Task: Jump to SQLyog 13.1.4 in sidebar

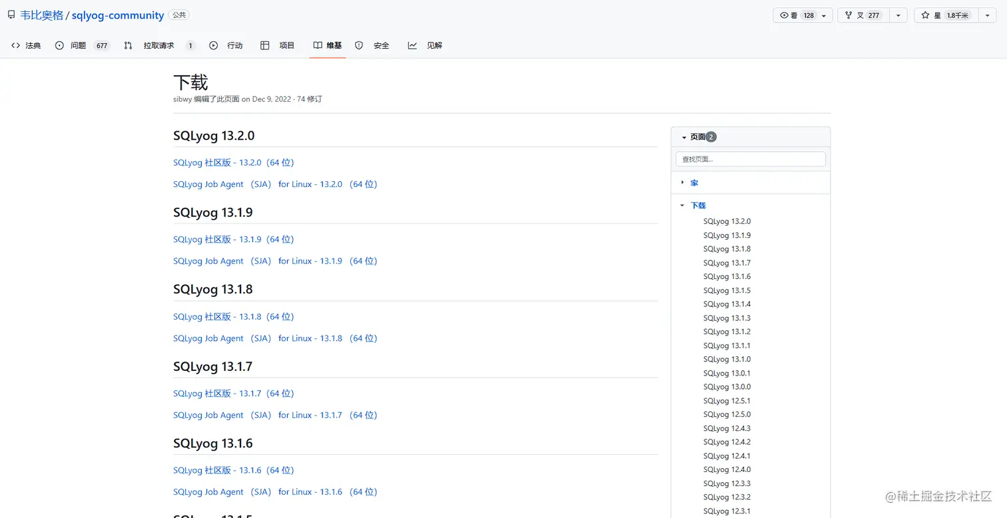Action: point(727,304)
